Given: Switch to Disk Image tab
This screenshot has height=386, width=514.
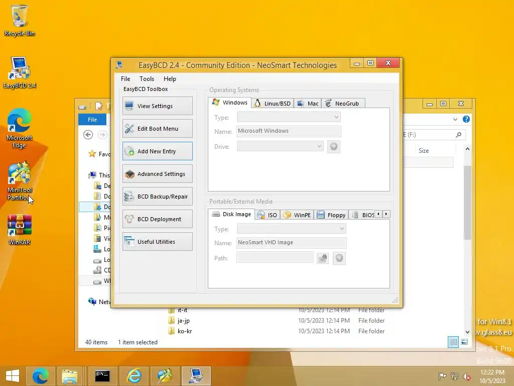Looking at the screenshot, I should [231, 214].
